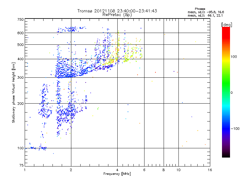Click the y-axis tick label '500'

20,45
